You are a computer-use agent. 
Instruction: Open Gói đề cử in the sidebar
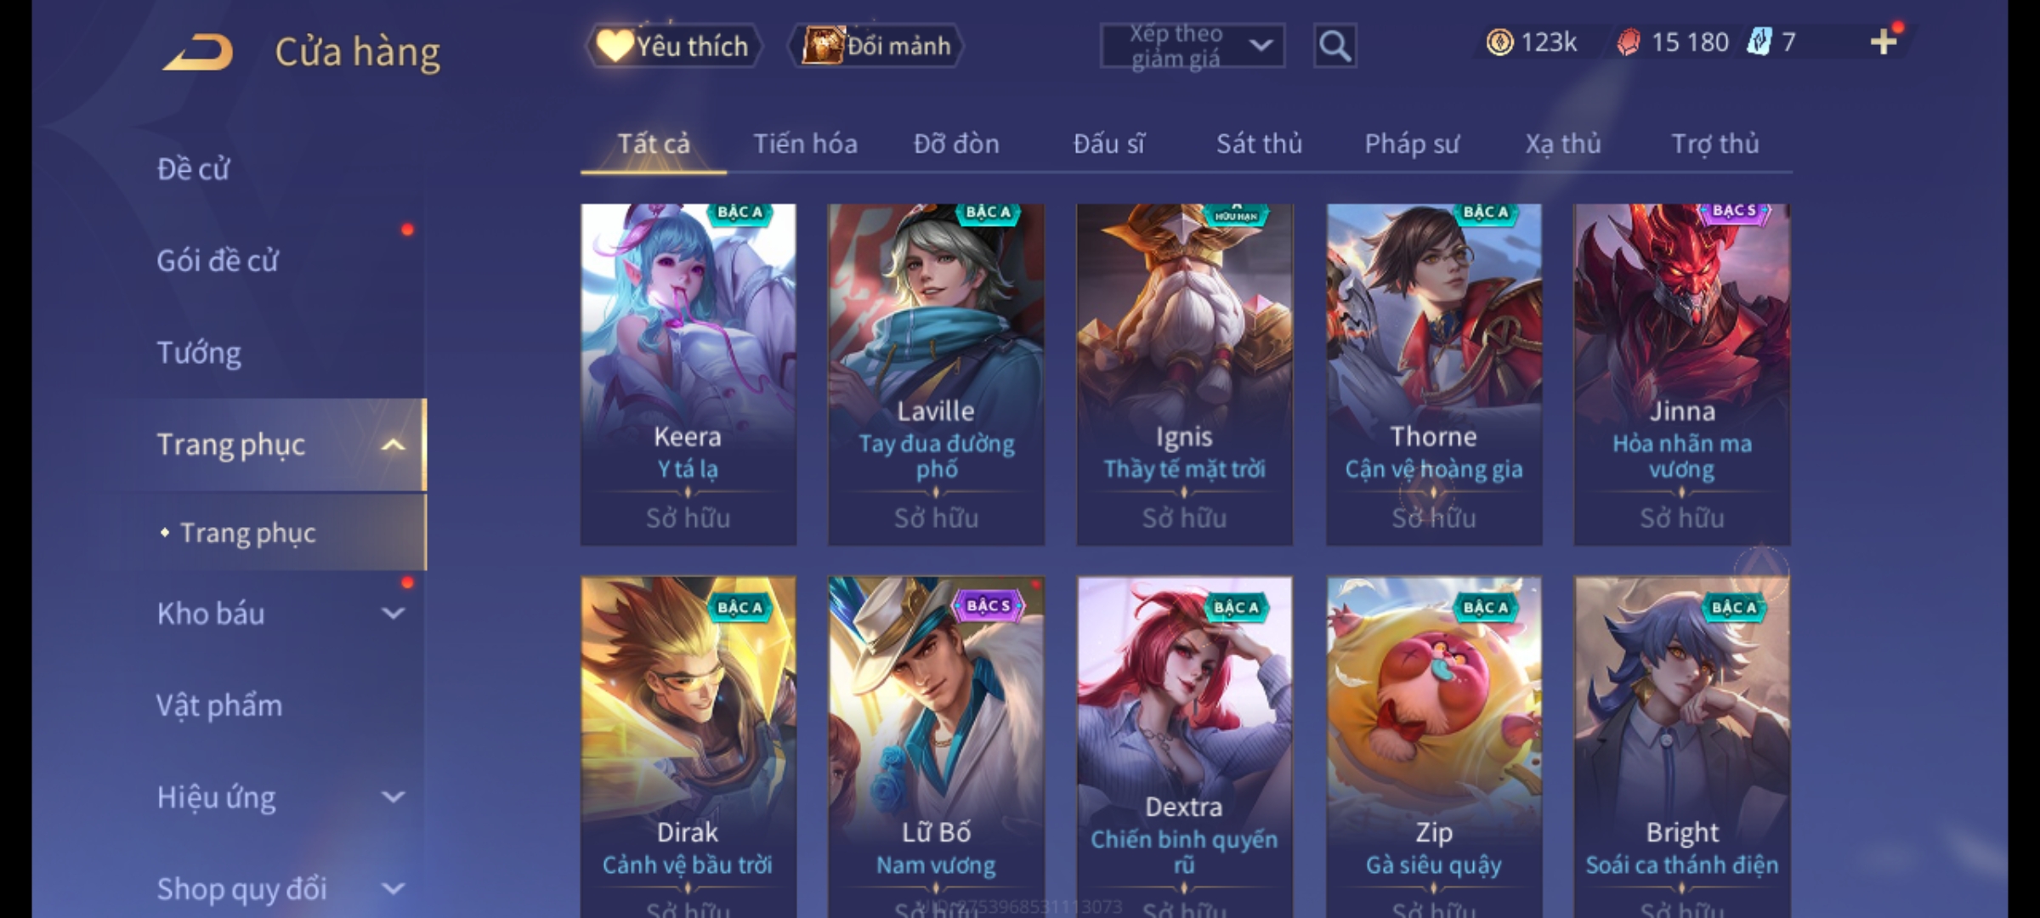(218, 261)
